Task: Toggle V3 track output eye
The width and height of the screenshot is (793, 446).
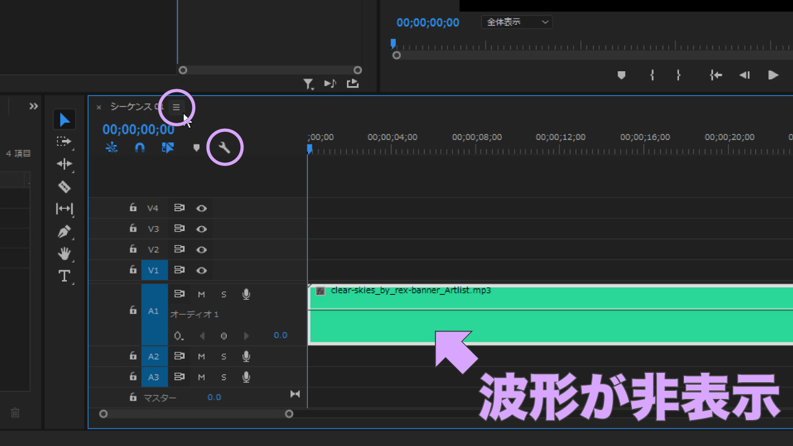Action: [201, 229]
